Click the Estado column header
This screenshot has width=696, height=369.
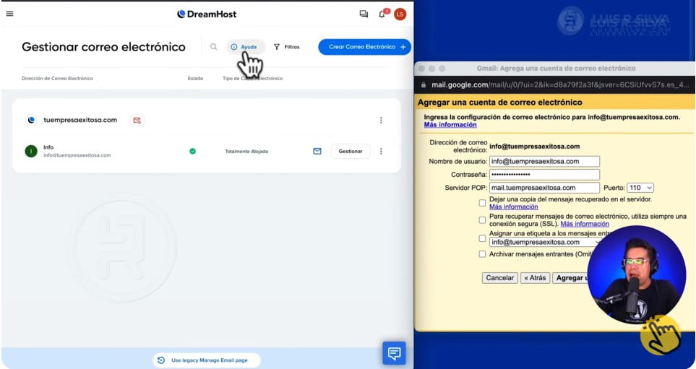(x=195, y=79)
